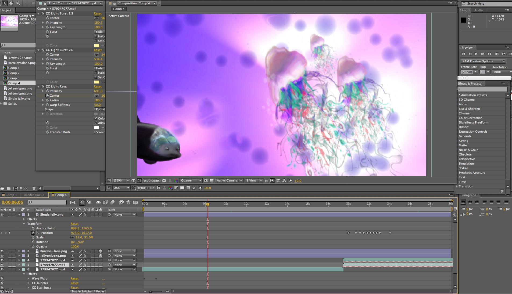Enable frame blending for the timeline

tap(105, 202)
